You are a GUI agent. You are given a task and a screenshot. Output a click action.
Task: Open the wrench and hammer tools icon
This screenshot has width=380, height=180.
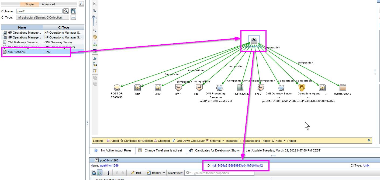click(x=95, y=71)
